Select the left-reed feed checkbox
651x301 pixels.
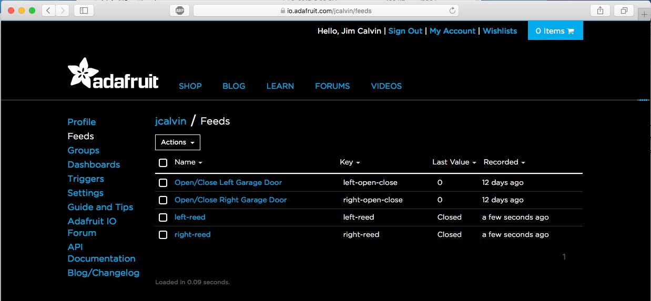pos(163,217)
